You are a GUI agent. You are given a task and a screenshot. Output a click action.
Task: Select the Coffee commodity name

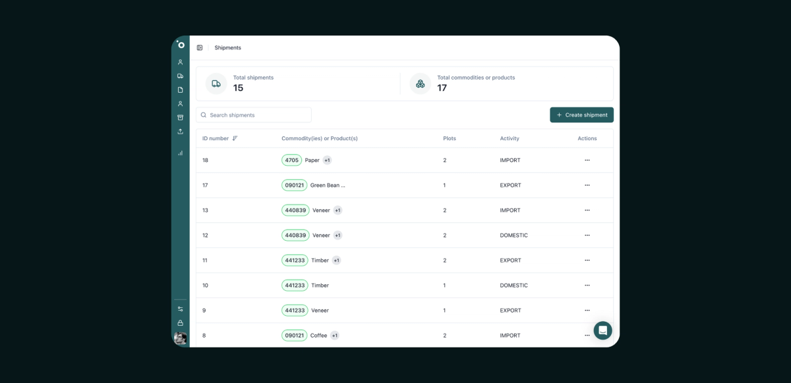(x=319, y=335)
